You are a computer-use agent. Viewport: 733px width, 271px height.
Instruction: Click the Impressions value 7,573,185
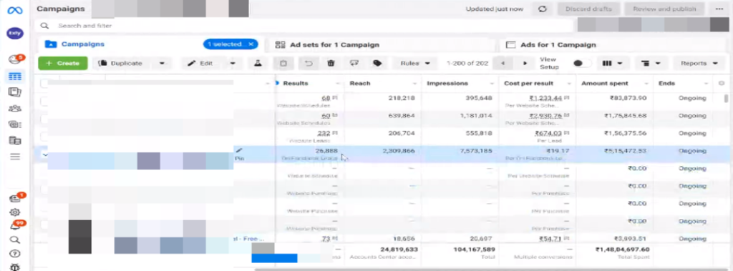pos(475,151)
